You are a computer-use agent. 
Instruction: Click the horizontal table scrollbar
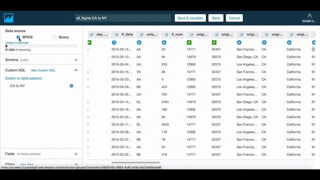[x=135, y=162]
